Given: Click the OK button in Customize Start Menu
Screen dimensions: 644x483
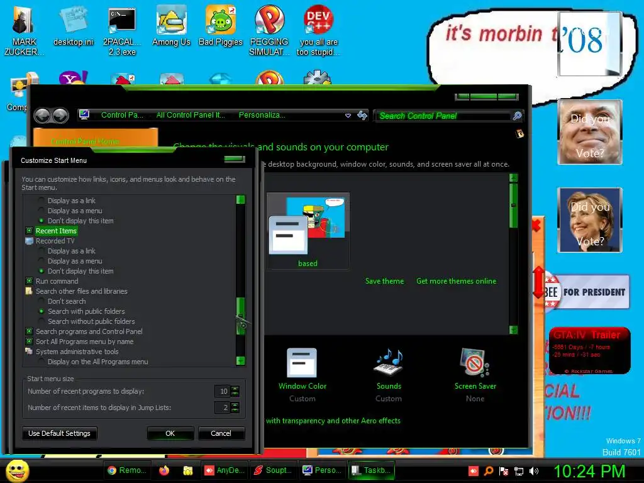Looking at the screenshot, I should click(170, 433).
